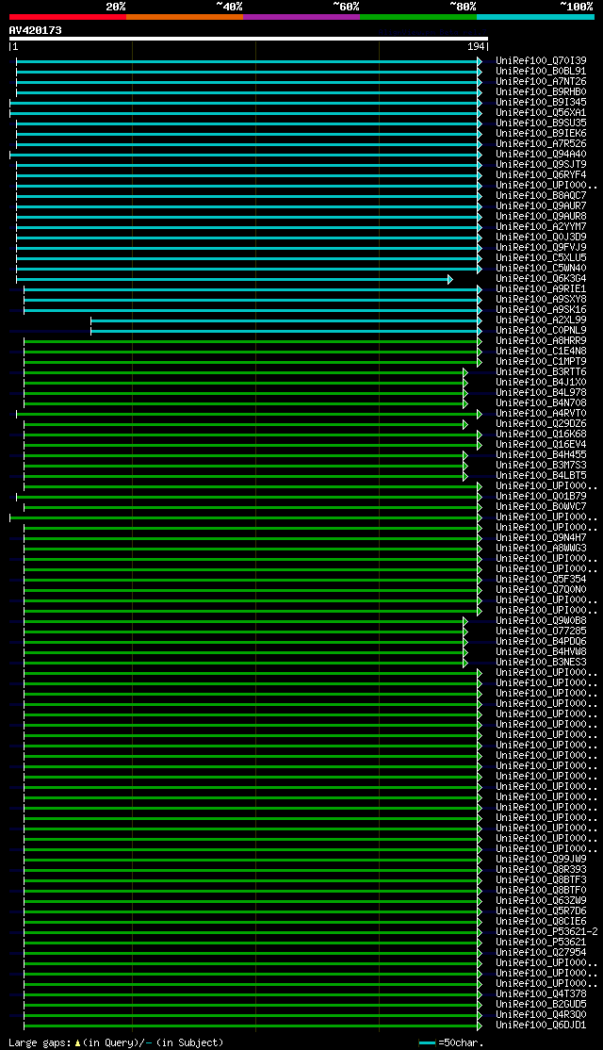This screenshot has width=603, height=1050.
Task: Click the cyan =50char scale bar legend
Action: point(427,1043)
